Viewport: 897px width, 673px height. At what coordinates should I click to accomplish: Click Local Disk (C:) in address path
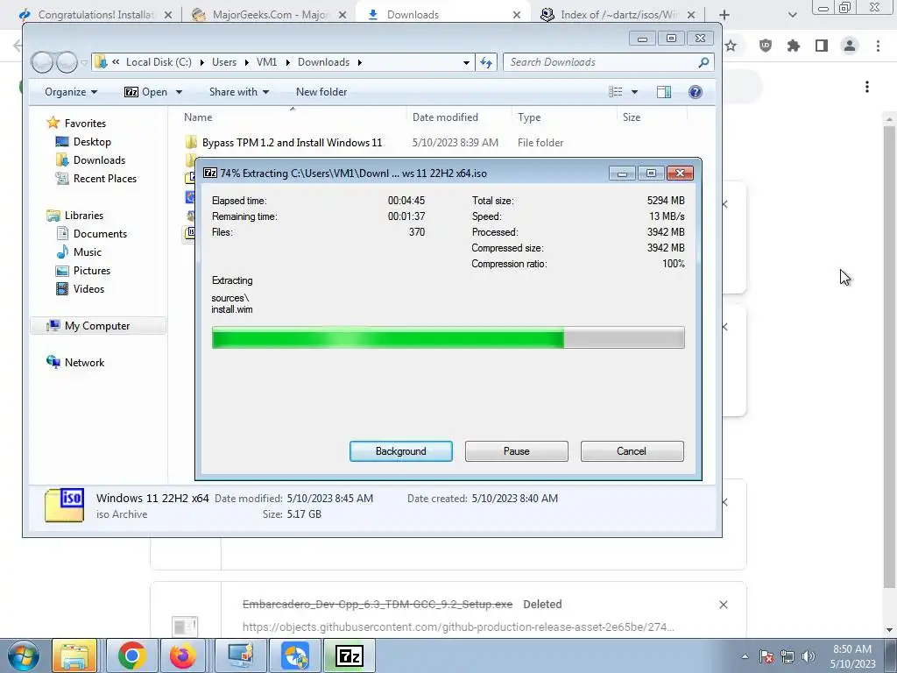point(159,62)
